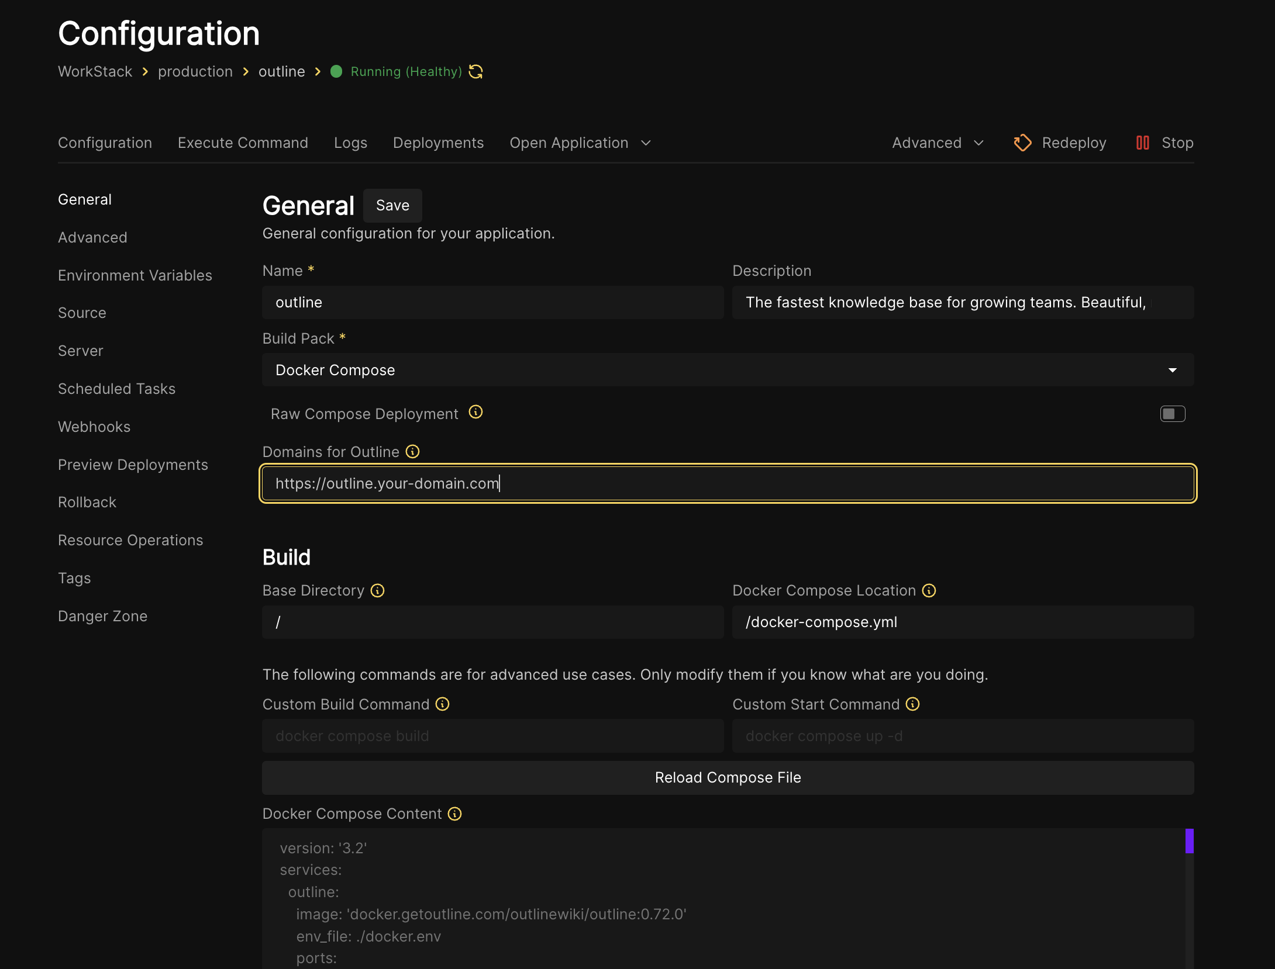Screen dimensions: 1275x969
Task: Open Rollback in the sidebar
Action: point(87,503)
